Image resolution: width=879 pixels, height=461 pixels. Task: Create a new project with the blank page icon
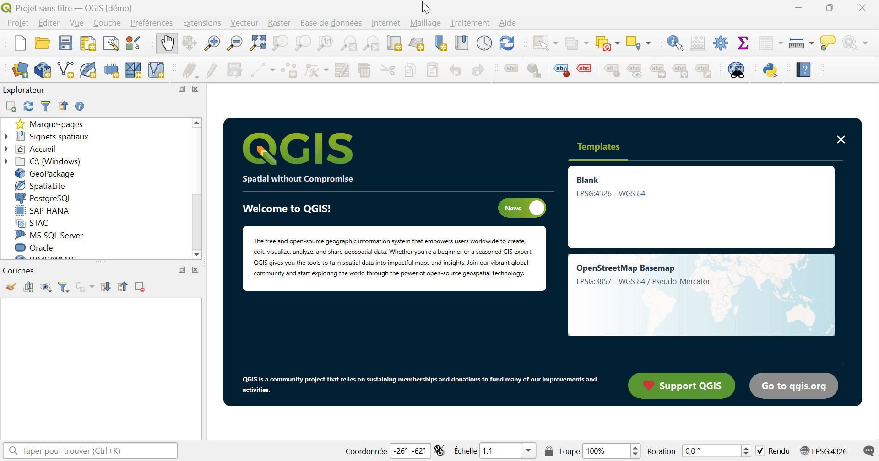[x=20, y=43]
